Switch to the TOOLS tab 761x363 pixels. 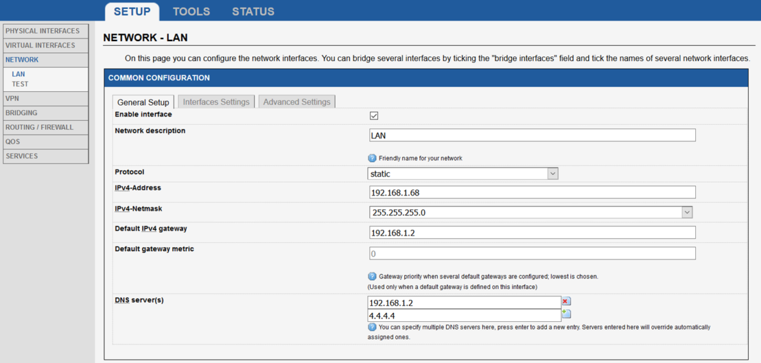coord(192,12)
